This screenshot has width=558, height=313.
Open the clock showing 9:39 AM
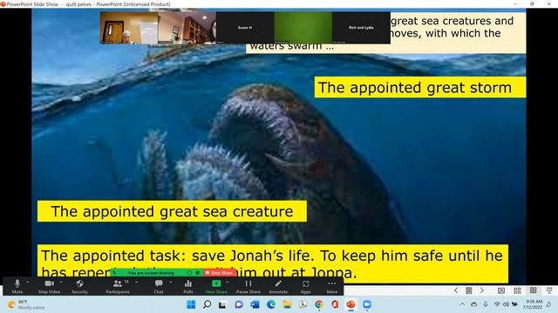click(x=534, y=304)
